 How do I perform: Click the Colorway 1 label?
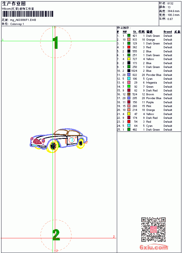coord(17,24)
